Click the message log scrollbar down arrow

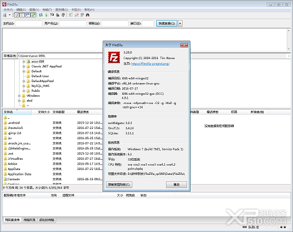click(289, 49)
